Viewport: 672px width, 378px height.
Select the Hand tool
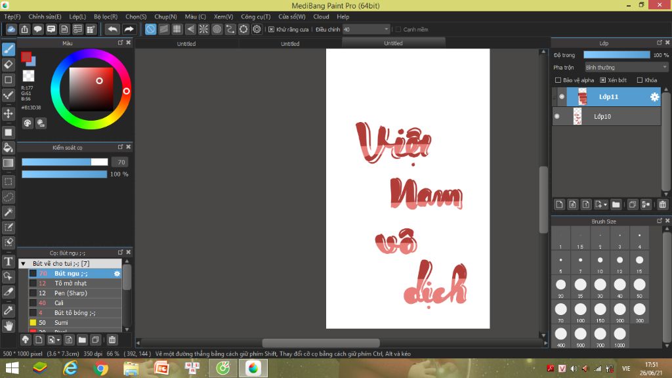(8, 326)
